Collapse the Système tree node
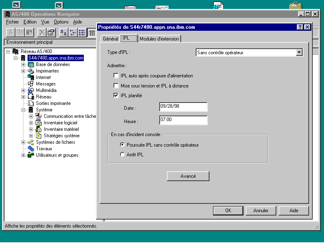 click(23, 110)
